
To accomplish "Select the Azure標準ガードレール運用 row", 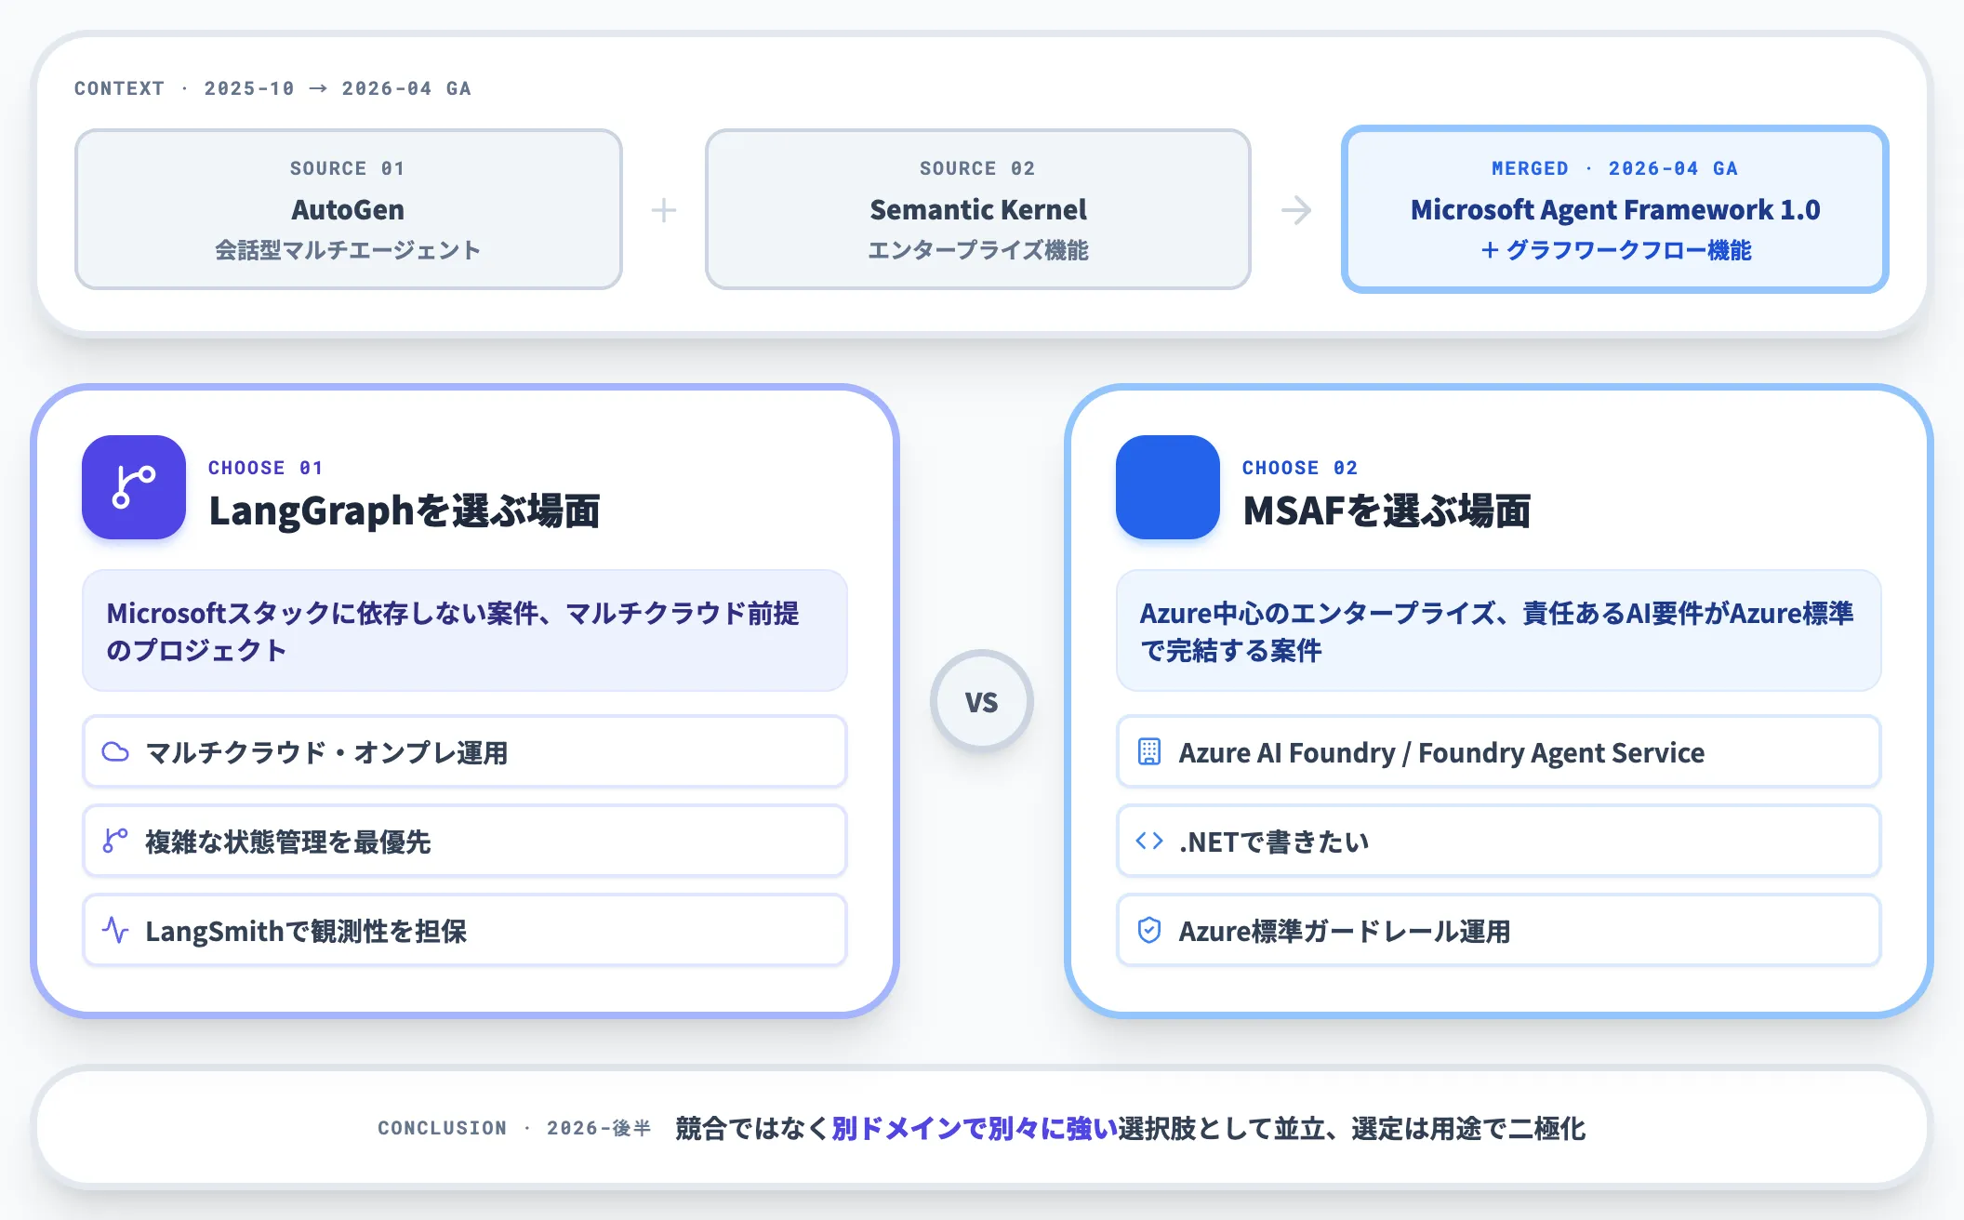I will tap(1499, 930).
